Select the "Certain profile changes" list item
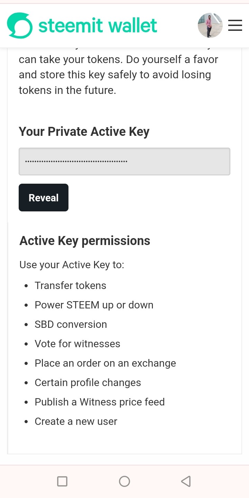The image size is (249, 498). (x=88, y=383)
